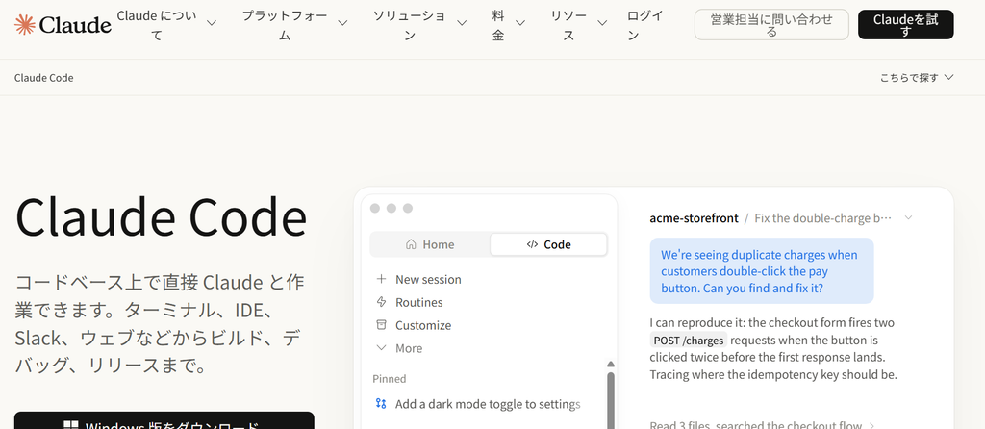Expand the リソース menu chevron
This screenshot has width=985, height=429.
[602, 23]
